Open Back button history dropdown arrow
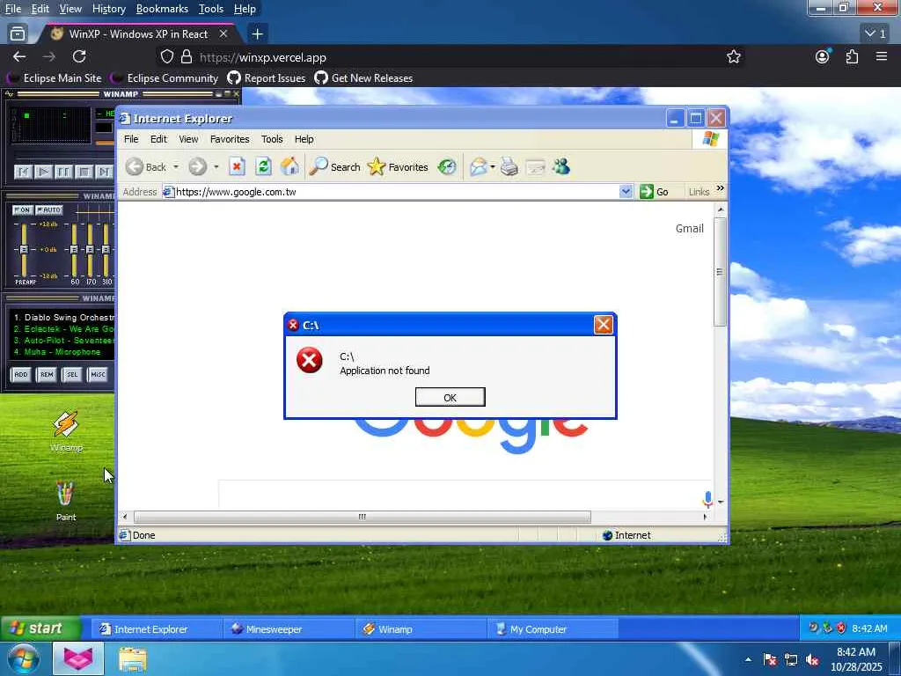 176,167
